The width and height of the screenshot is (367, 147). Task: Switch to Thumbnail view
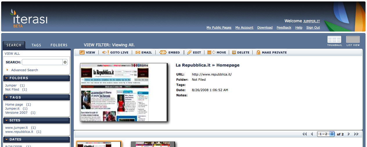(x=334, y=41)
